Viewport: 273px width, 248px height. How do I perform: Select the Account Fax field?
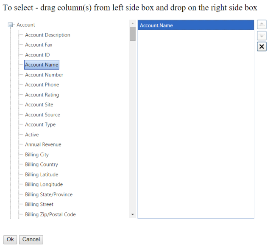(39, 45)
